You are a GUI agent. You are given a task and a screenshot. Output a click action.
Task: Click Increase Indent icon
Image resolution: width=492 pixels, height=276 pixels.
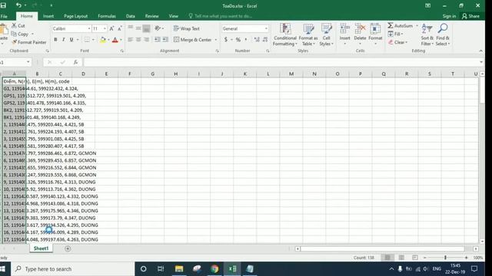[165, 40]
